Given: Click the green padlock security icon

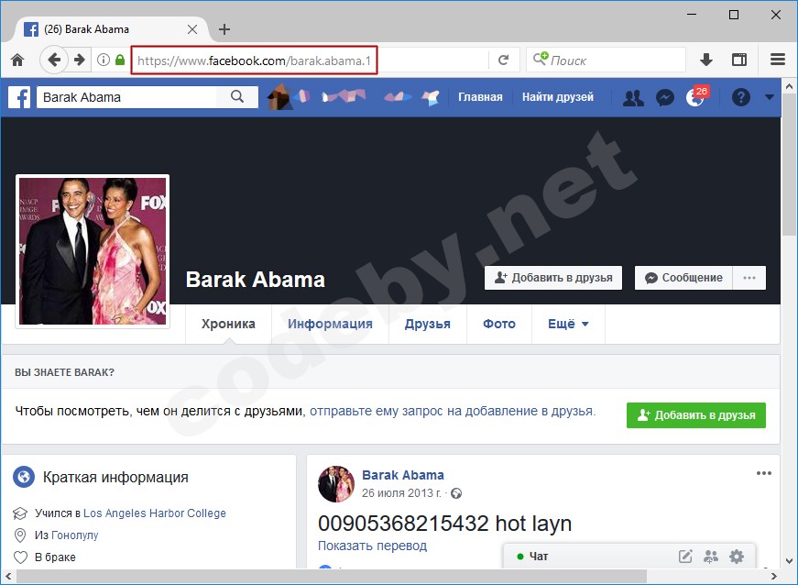Looking at the screenshot, I should 120,61.
